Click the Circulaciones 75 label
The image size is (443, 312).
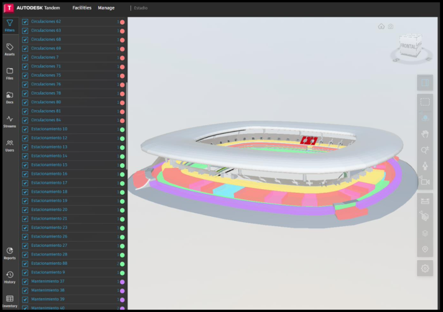(x=46, y=76)
